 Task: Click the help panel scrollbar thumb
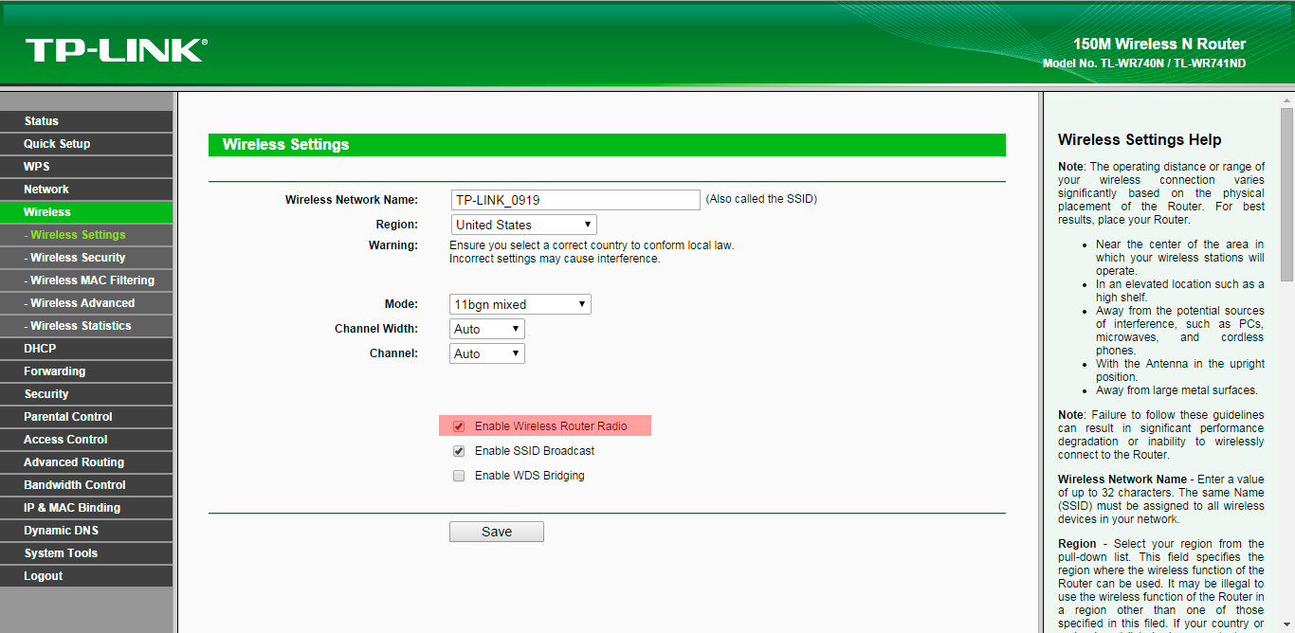(x=1286, y=194)
